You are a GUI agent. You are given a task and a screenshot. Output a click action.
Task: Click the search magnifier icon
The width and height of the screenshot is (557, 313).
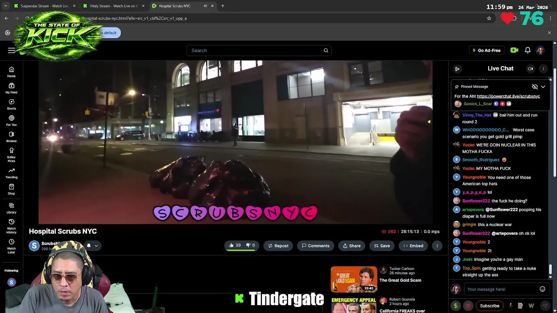click(326, 50)
